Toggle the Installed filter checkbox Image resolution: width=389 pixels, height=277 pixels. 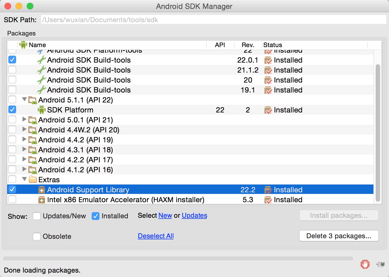pyautogui.click(x=96, y=216)
